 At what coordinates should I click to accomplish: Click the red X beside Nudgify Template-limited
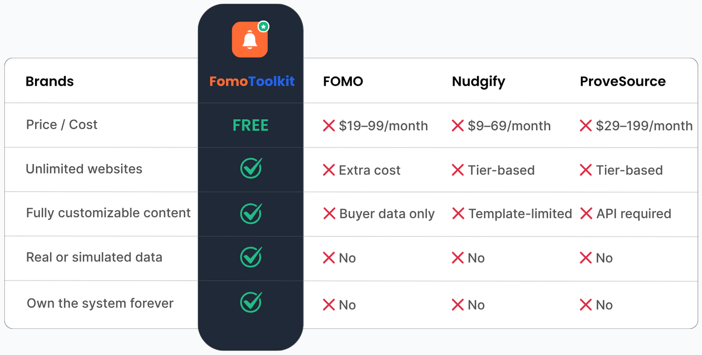coord(458,214)
